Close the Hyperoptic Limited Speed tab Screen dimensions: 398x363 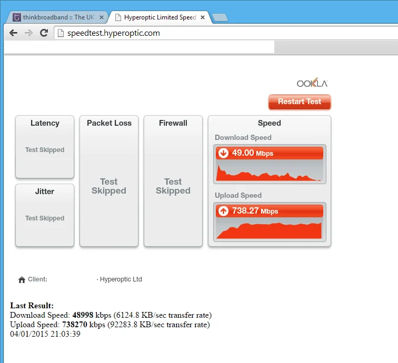coord(203,17)
